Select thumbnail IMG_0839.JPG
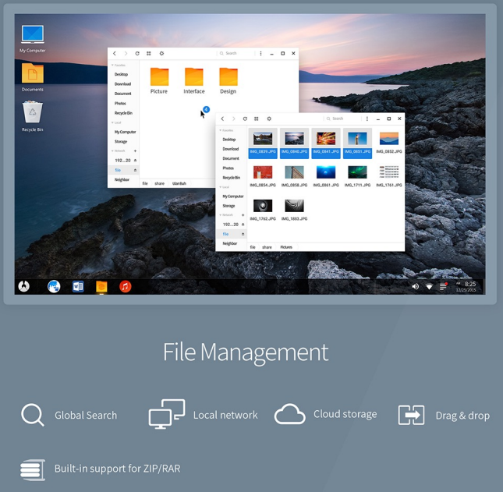 tap(263, 143)
